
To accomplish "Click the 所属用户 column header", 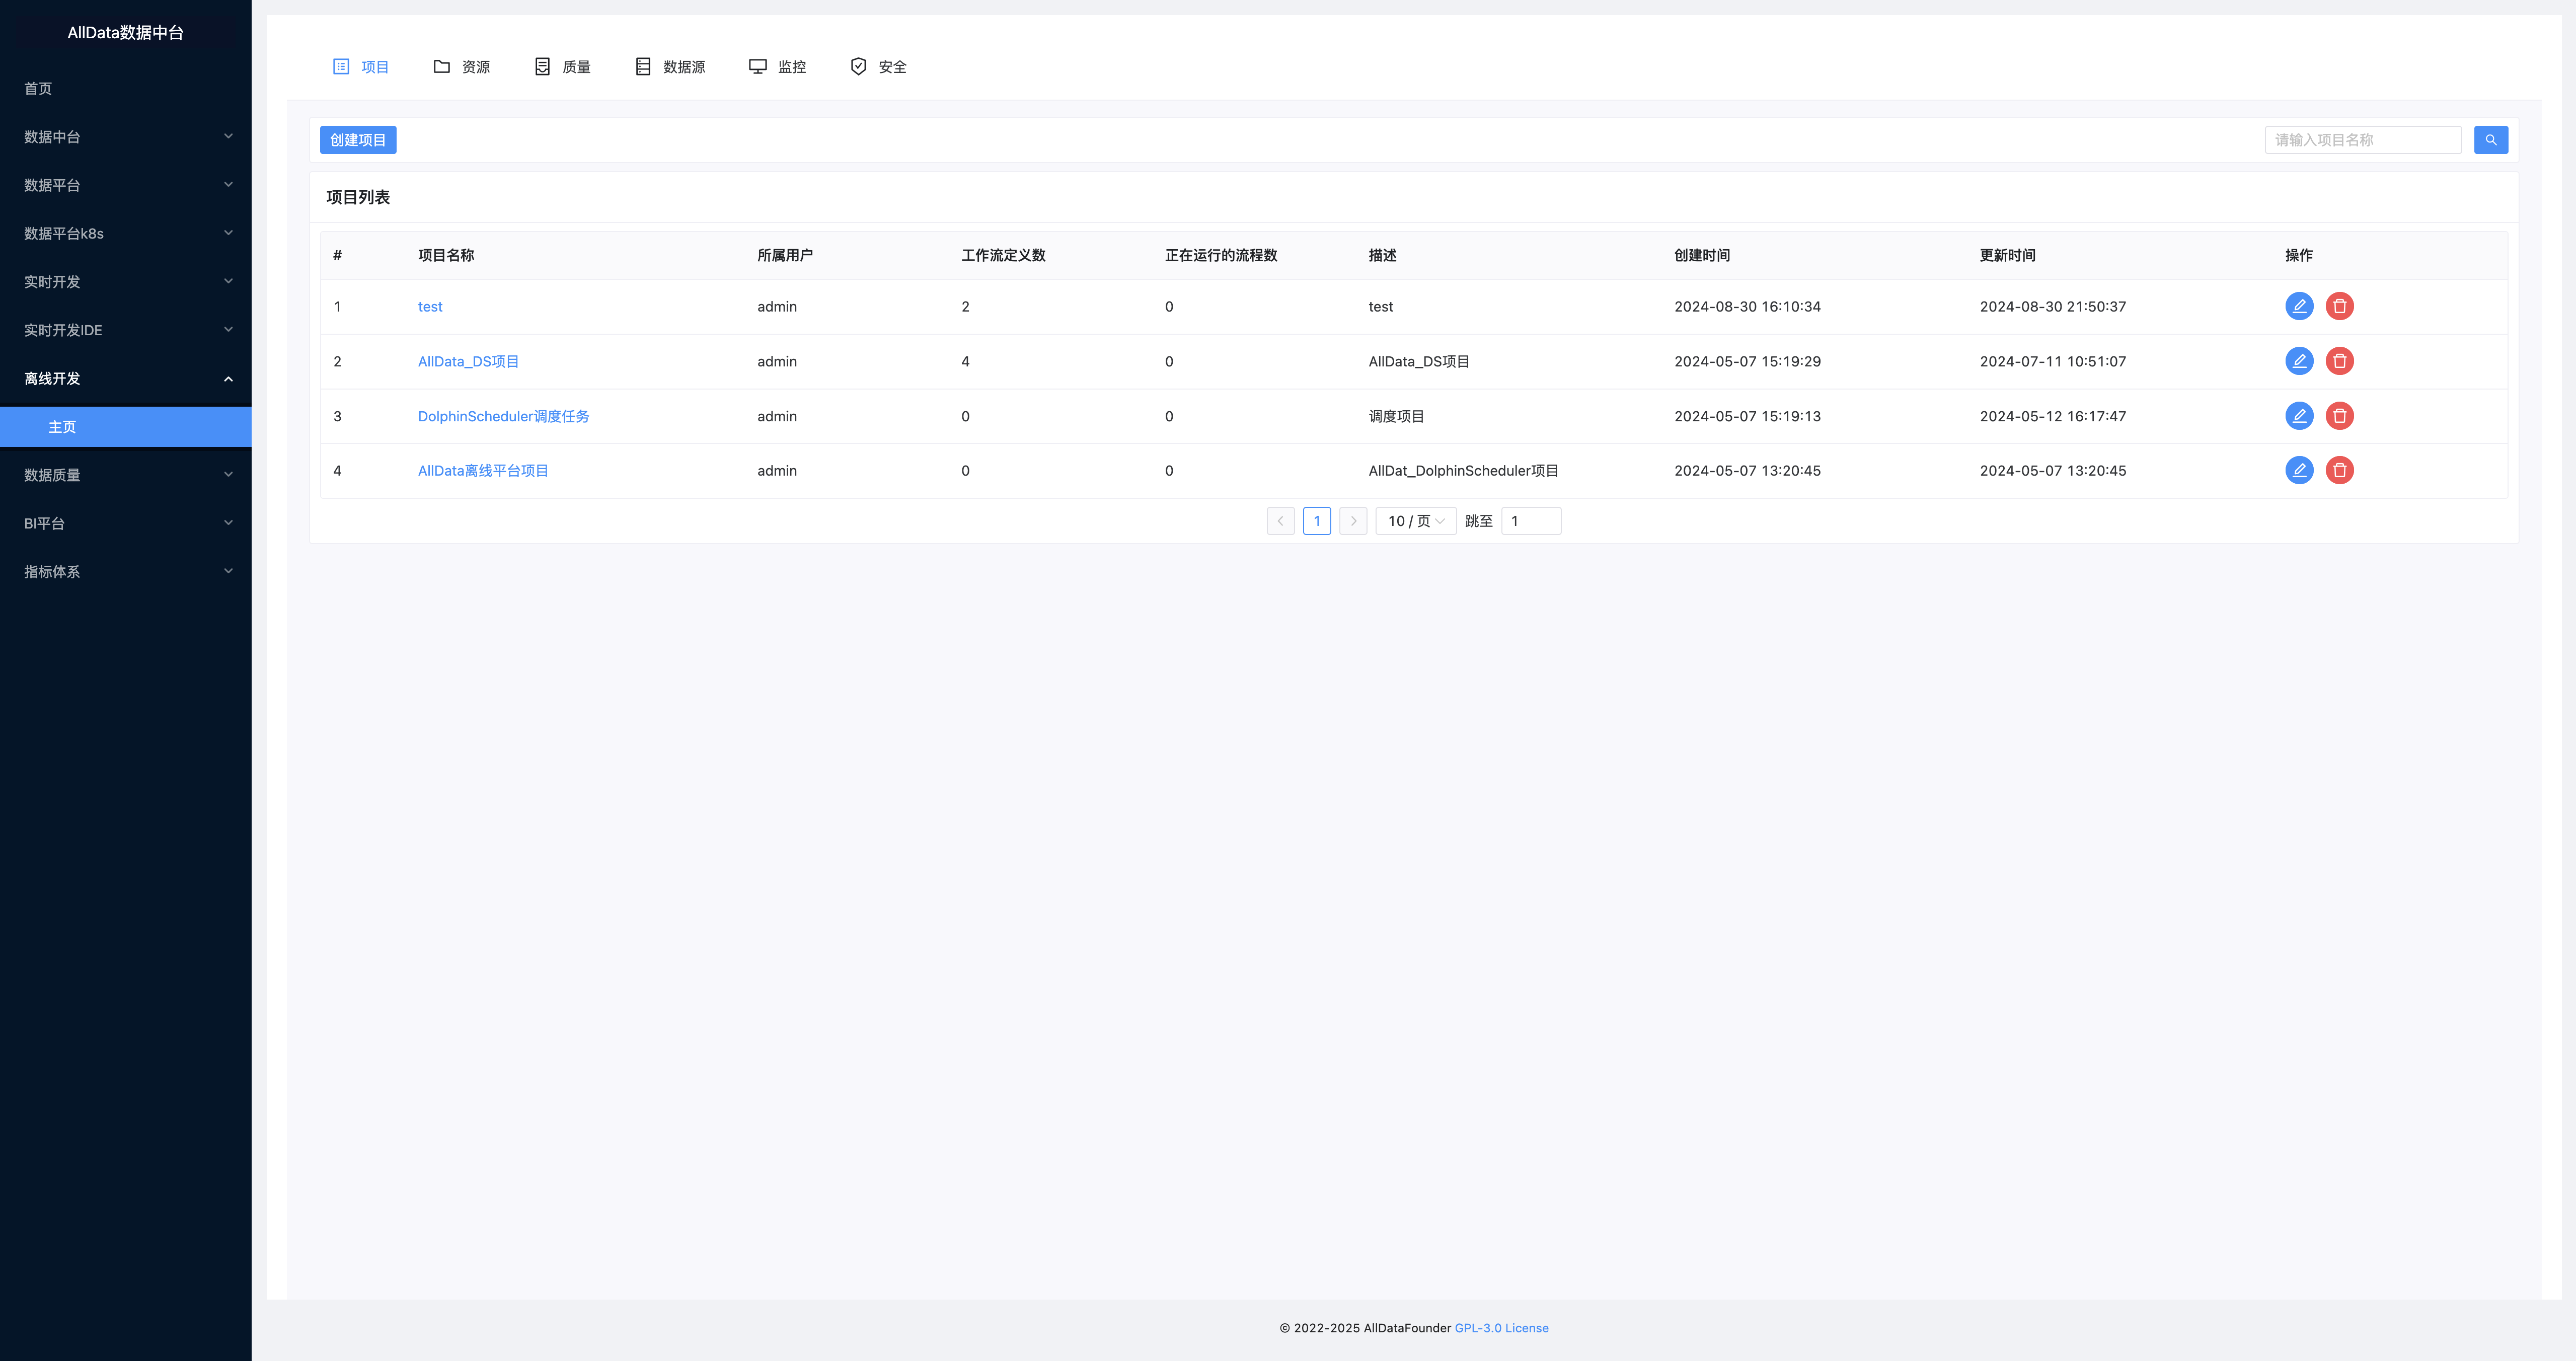I will coord(785,255).
